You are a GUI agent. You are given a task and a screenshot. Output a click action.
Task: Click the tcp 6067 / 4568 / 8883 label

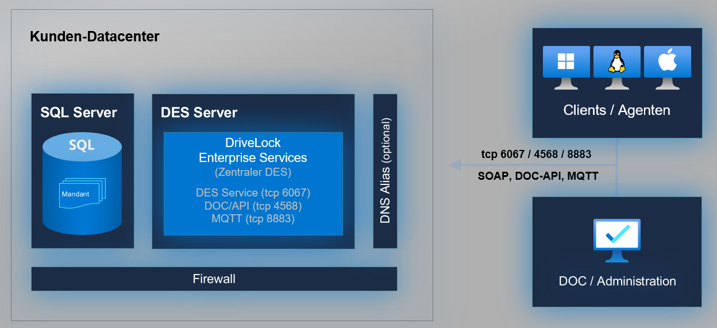tap(536, 155)
